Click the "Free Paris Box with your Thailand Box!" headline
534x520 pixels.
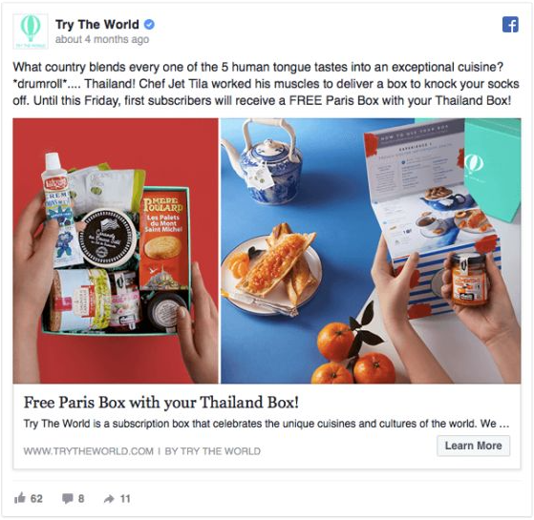(161, 403)
